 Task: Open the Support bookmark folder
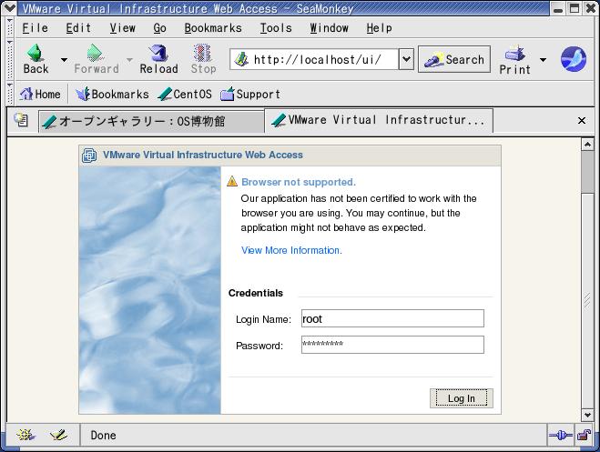coord(250,94)
